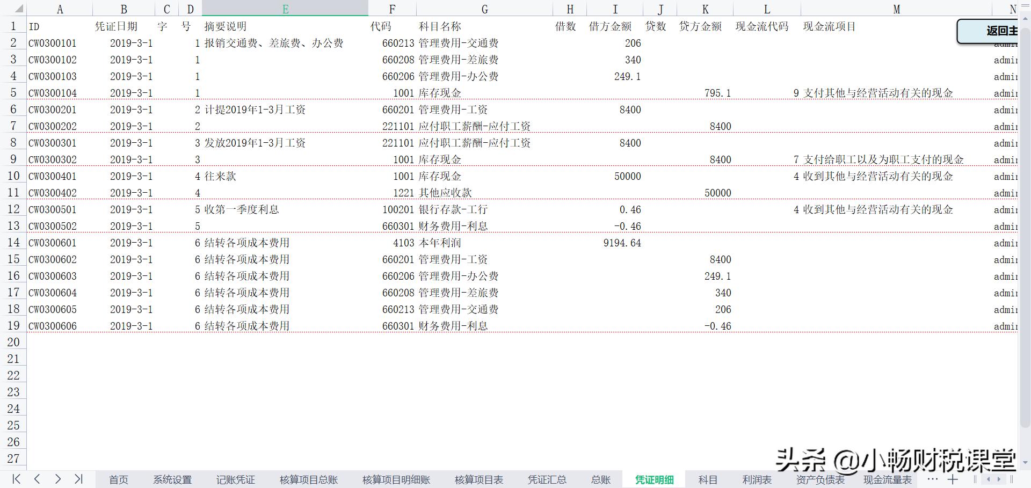This screenshot has width=1031, height=488.
Task: Click the 报销交通费、差旅费、办公费 summary cell
Action: coord(285,43)
